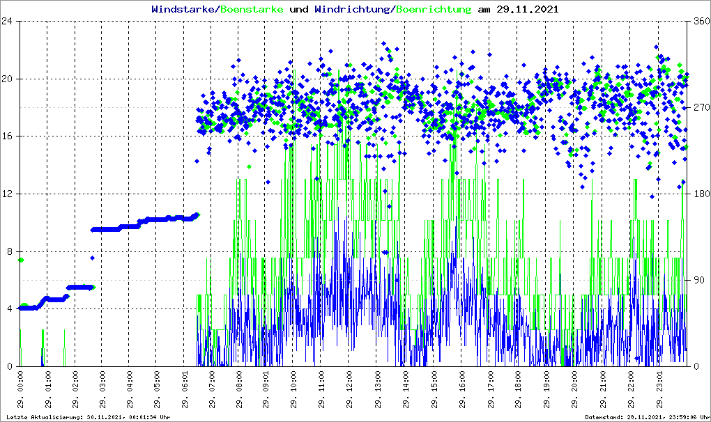Click the date '29.11.2021' in the title
The height and width of the screenshot is (422, 711).
pos(527,10)
